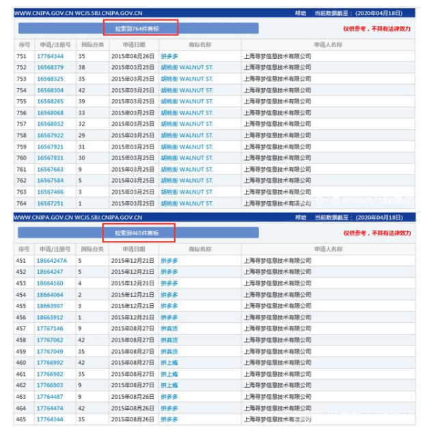Open registration number 17767049 link
The image size is (429, 429).
50,352
